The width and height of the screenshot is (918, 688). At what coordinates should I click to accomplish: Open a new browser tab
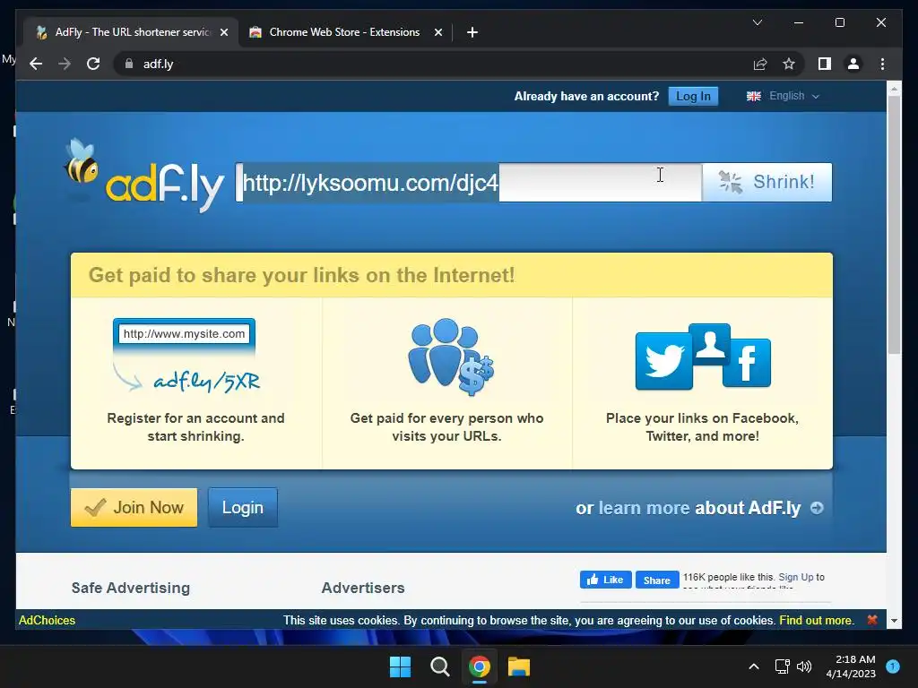[472, 32]
